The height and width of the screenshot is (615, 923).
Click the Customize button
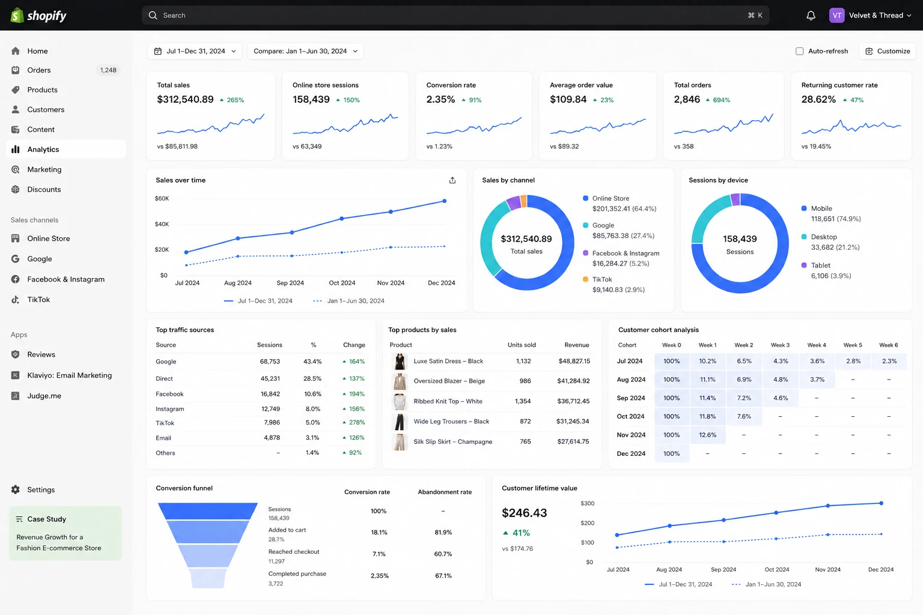tap(888, 52)
